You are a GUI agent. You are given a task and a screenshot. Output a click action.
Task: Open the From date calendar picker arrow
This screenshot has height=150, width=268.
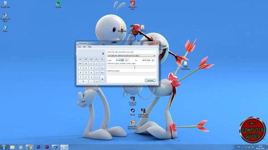pos(128,60)
